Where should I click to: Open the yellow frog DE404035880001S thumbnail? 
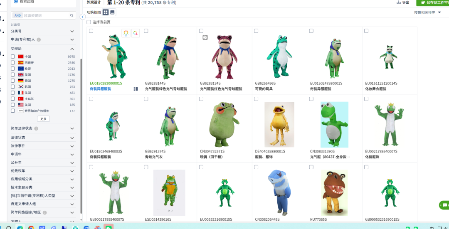pyautogui.click(x=279, y=124)
